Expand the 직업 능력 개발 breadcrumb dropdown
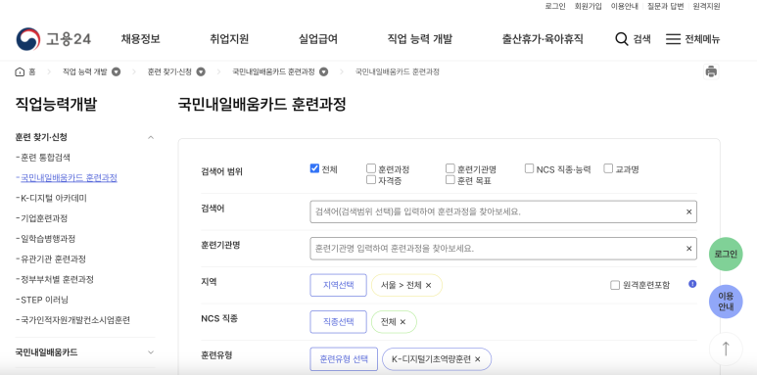 pos(116,71)
